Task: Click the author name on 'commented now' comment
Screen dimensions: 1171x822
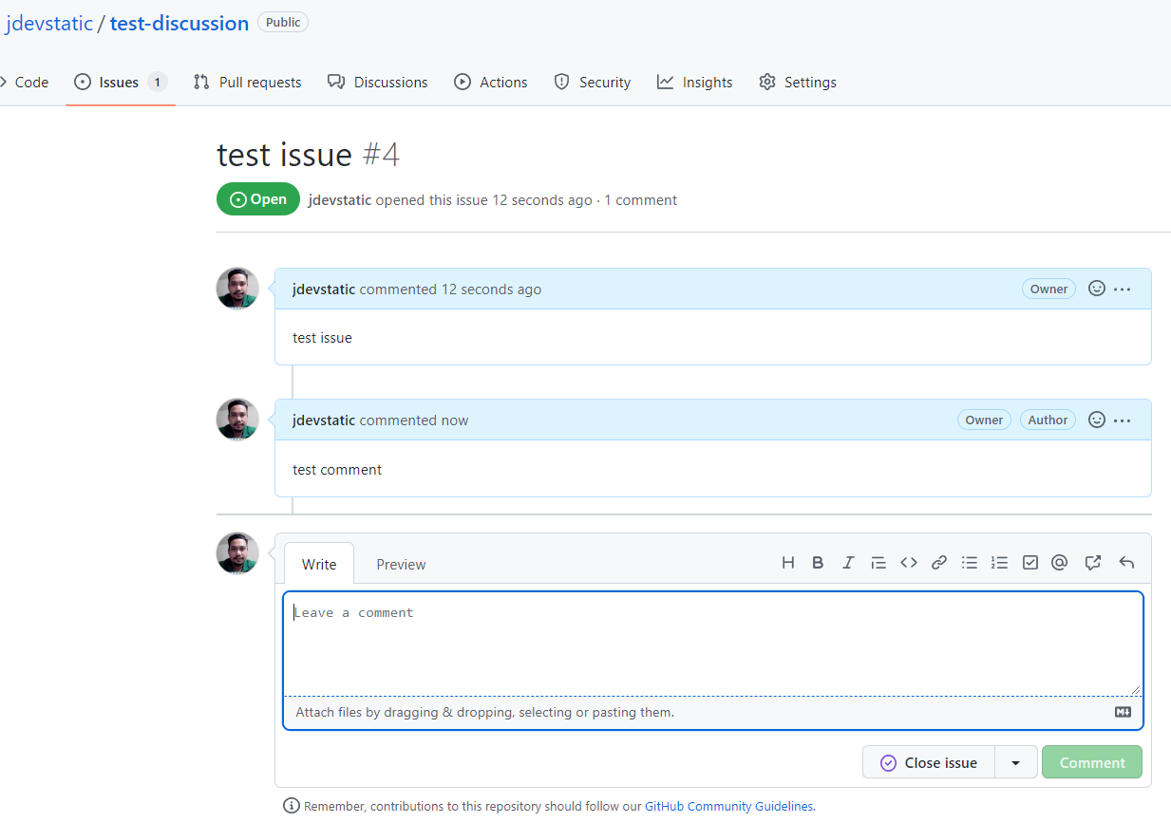Action: (x=324, y=420)
